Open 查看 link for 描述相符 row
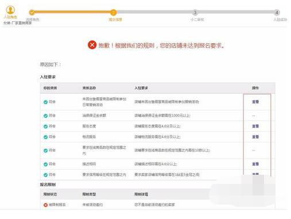 pyautogui.click(x=255, y=164)
